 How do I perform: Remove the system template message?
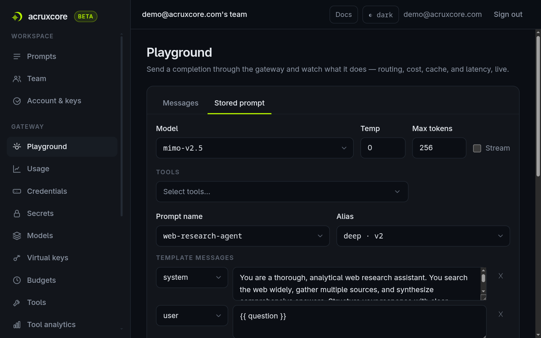(x=501, y=276)
